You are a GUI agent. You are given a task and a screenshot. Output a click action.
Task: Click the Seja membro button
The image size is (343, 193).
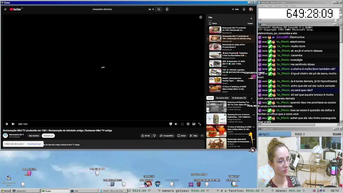tap(34, 136)
